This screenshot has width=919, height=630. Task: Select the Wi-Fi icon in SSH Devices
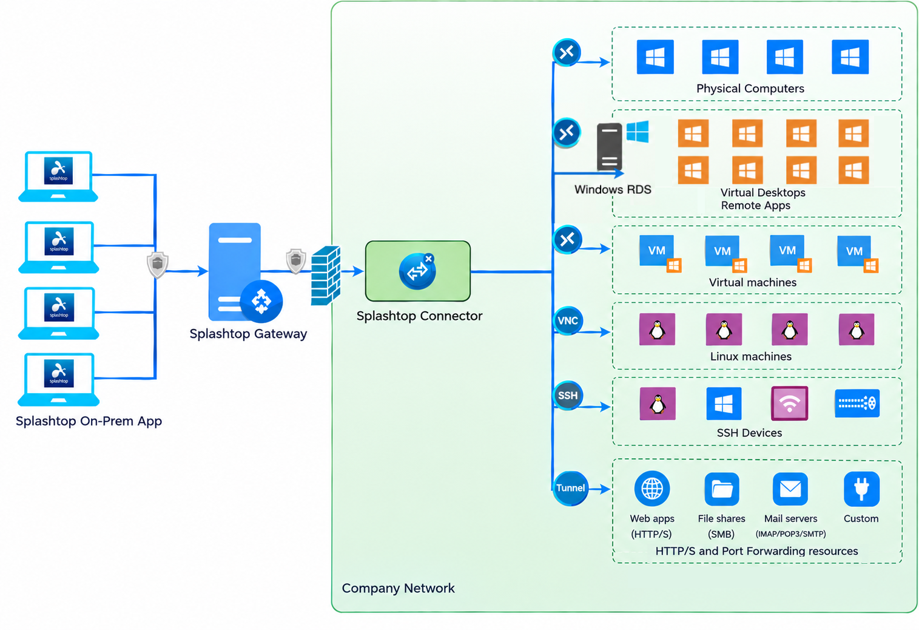point(789,404)
